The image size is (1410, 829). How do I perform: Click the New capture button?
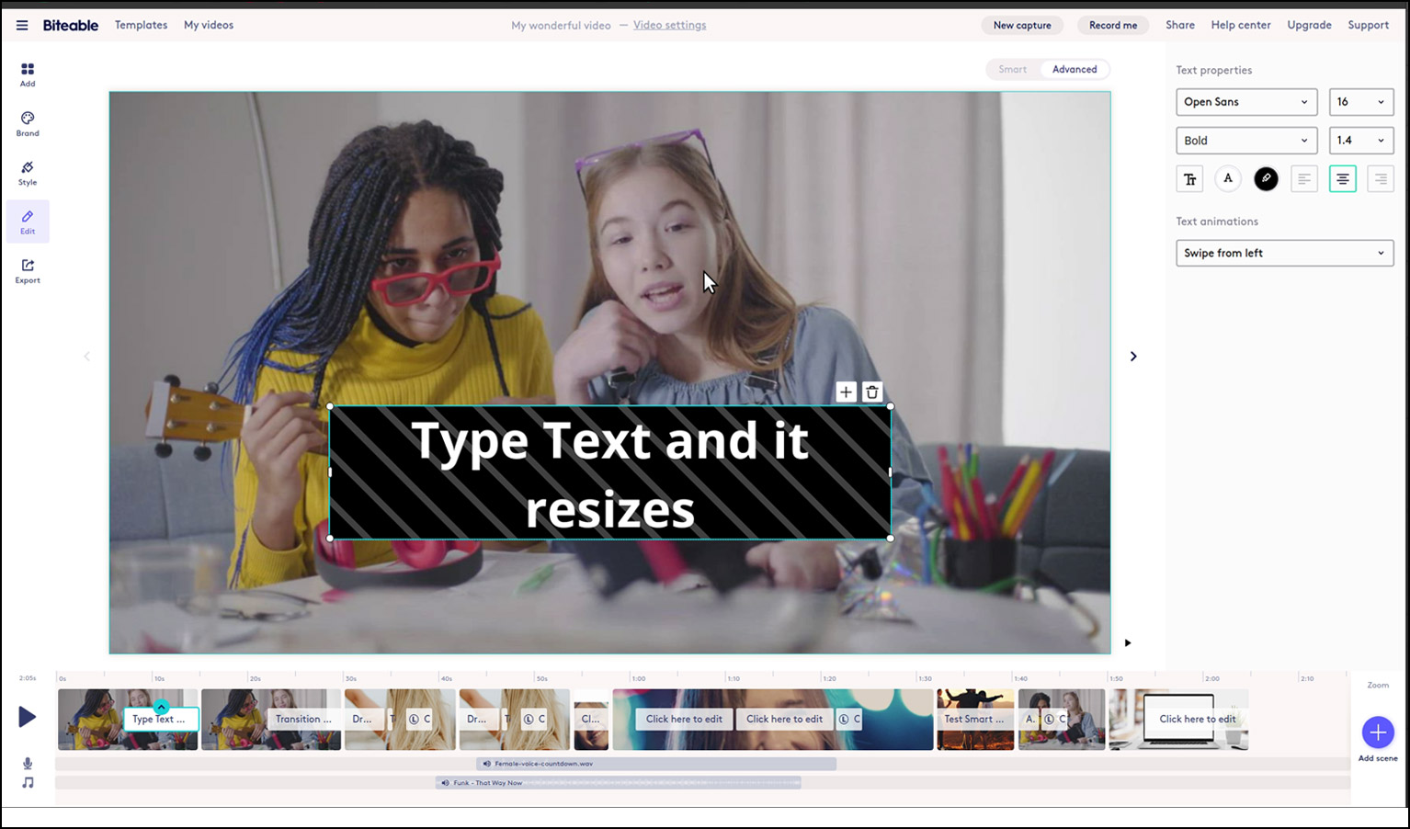click(1021, 26)
